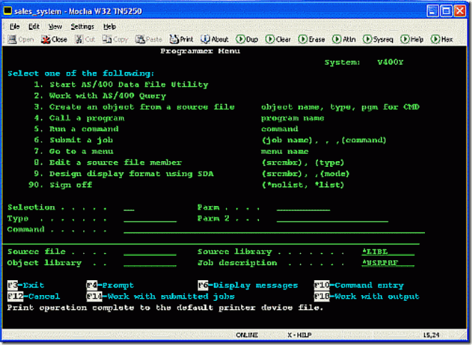Click '5. Run a command' option

(x=76, y=129)
